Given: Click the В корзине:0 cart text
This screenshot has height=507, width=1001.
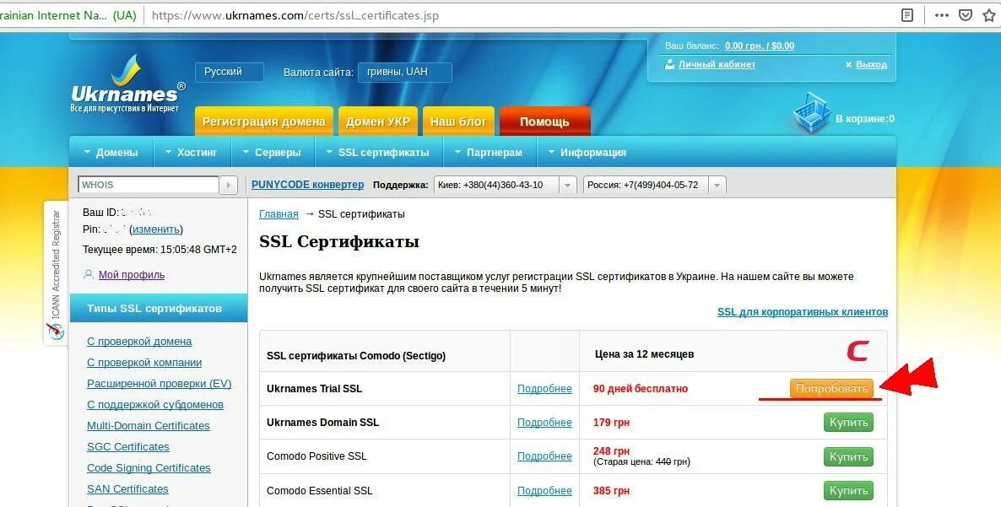Looking at the screenshot, I should point(865,119).
